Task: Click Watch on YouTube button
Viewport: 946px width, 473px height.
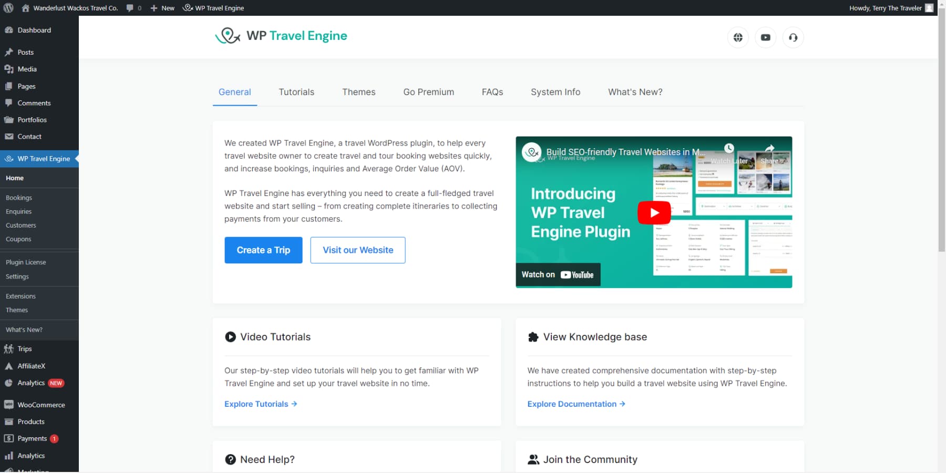Action: click(x=558, y=275)
